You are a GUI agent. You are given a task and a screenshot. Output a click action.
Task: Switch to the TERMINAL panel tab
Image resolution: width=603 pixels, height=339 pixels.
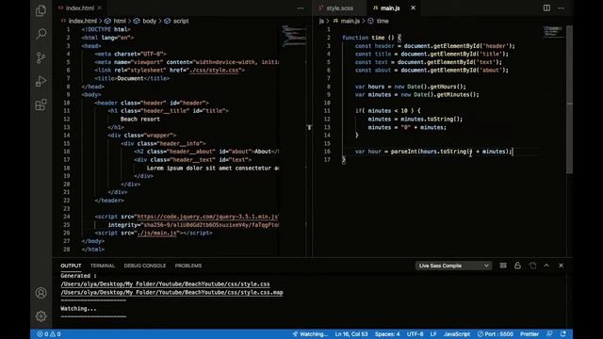click(x=103, y=266)
